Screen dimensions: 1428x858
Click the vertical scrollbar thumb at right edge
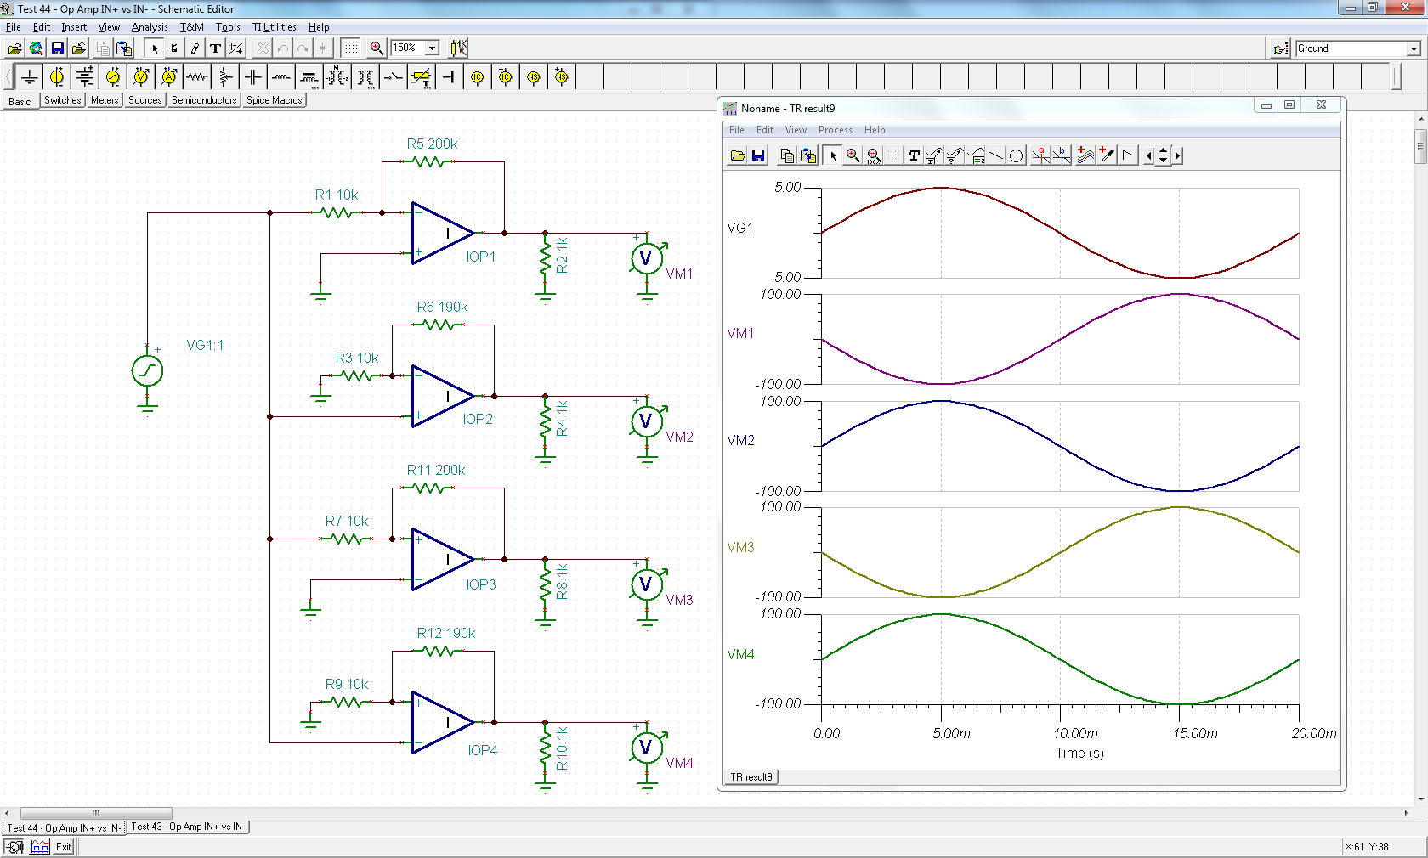(1420, 146)
